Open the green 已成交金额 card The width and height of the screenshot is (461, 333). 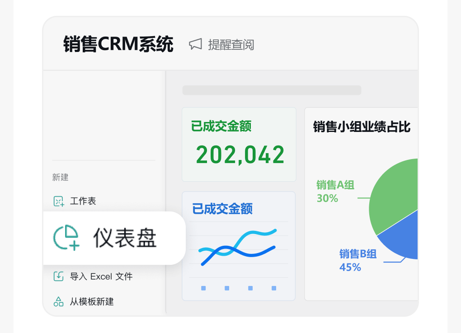pyautogui.click(x=239, y=144)
